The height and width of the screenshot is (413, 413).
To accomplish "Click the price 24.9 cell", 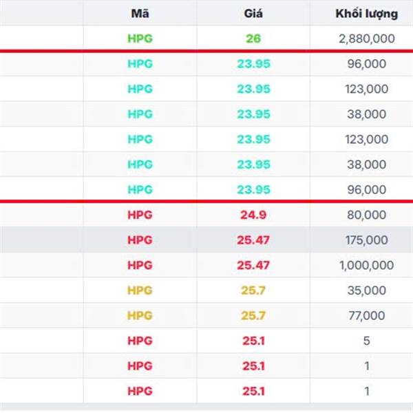I will (253, 215).
